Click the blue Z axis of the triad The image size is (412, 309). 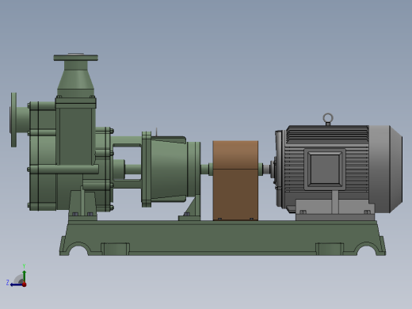(x=17, y=284)
